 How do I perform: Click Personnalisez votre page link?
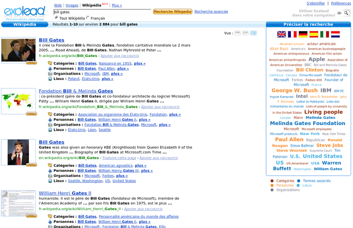25,19
